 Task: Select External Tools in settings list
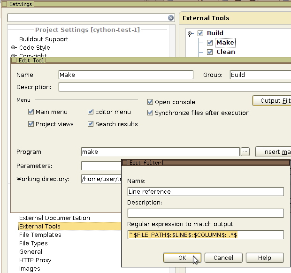[70, 226]
